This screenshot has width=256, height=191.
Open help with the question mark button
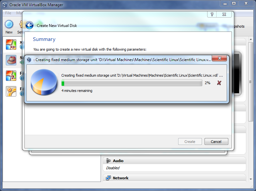click(x=212, y=14)
